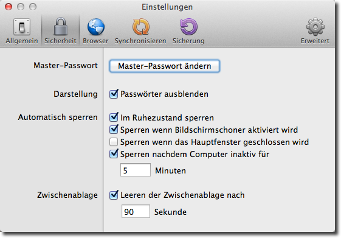Screen dimensions: 341x238
Task: Click the Minuten input field
Action: coord(136,170)
